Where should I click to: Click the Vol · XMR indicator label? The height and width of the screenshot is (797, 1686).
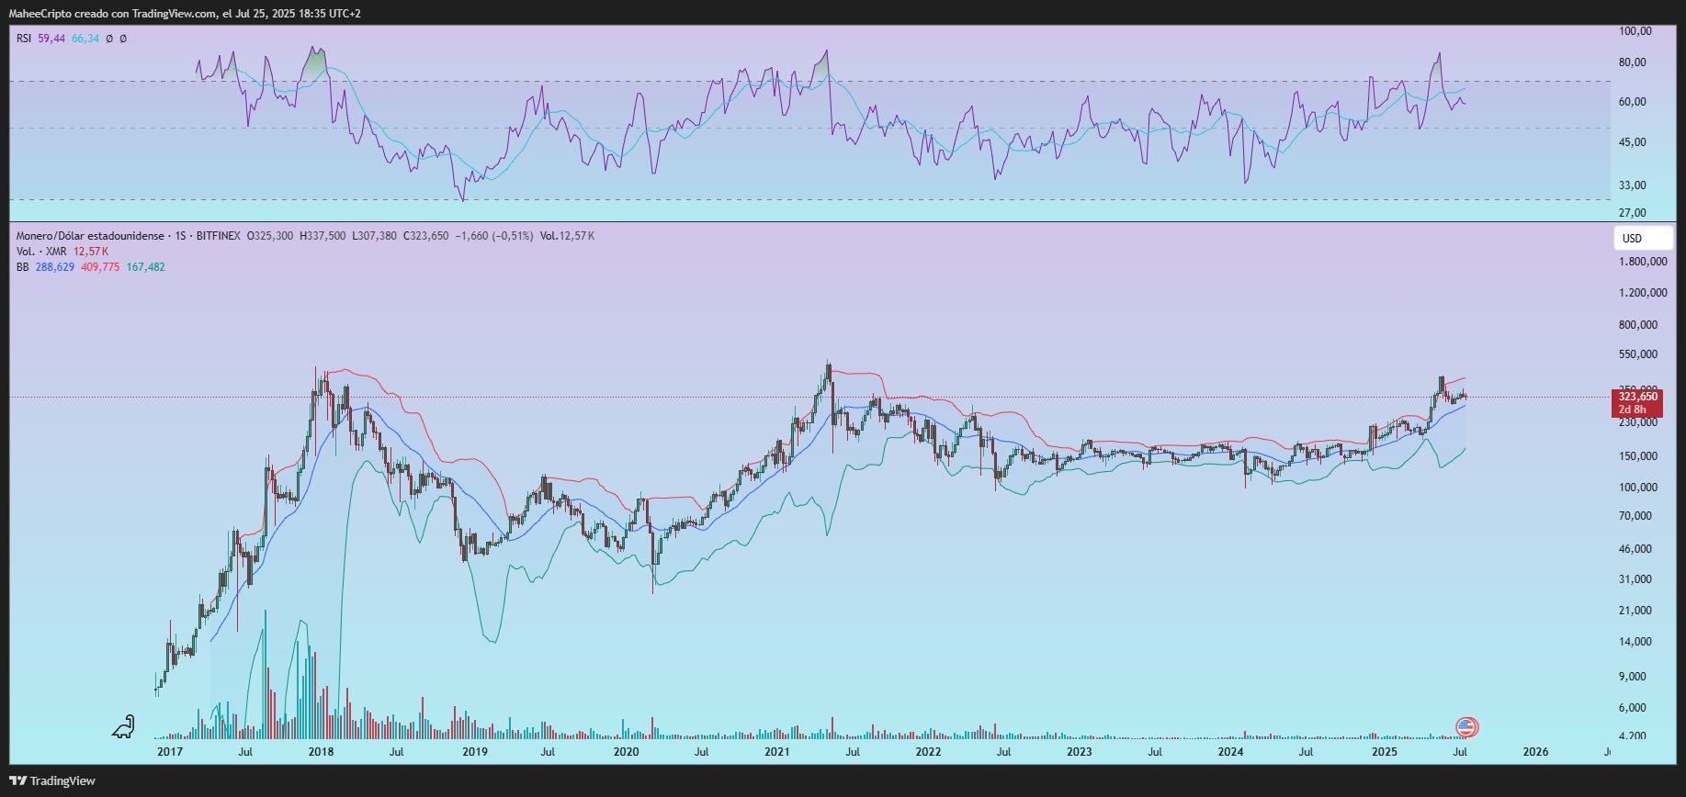click(42, 252)
